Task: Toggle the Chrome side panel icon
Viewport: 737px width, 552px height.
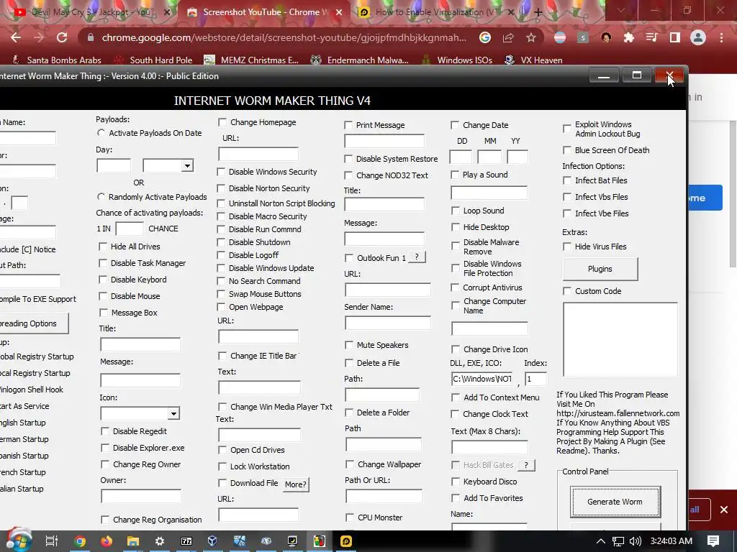Action: tap(675, 37)
